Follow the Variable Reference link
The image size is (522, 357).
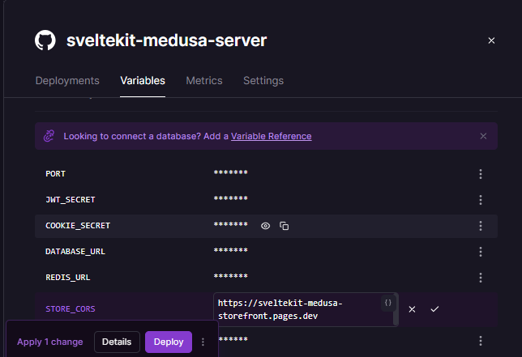point(272,136)
